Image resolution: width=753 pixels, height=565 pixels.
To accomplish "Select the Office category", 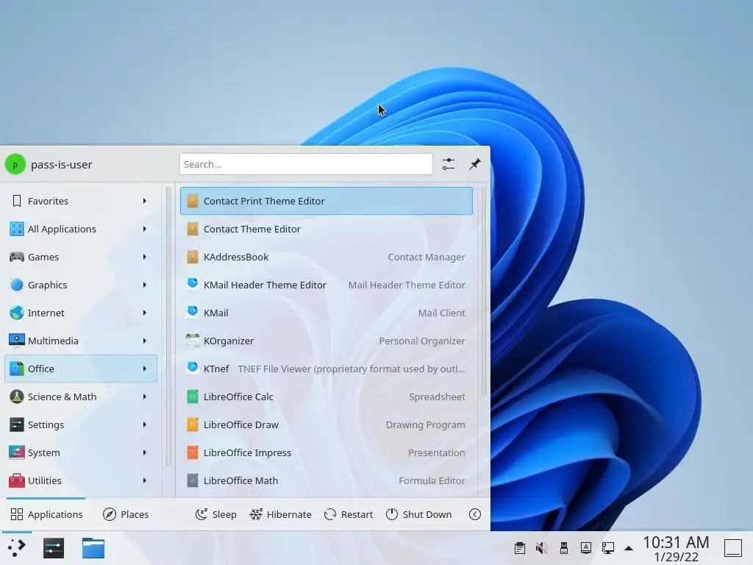I will click(81, 369).
